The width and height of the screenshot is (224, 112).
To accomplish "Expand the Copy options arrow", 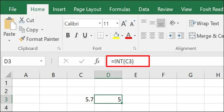I will click(x=42, y=30).
